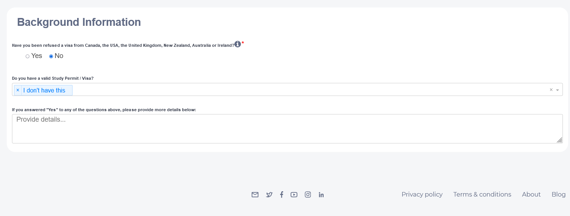Visit the Blog link in footer
570x216 pixels.
[x=558, y=194]
